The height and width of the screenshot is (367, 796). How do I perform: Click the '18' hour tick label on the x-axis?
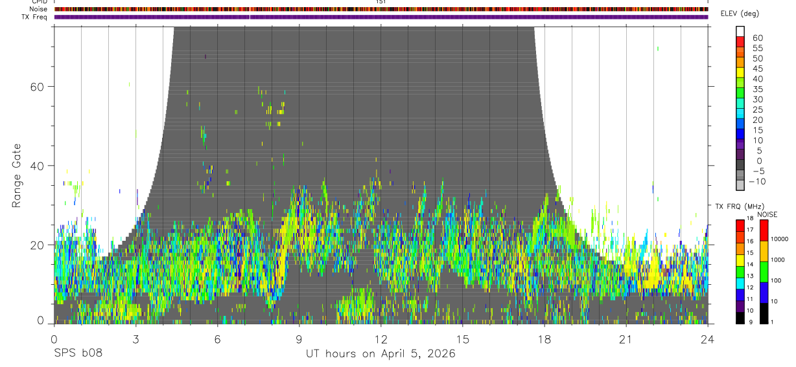(544, 339)
